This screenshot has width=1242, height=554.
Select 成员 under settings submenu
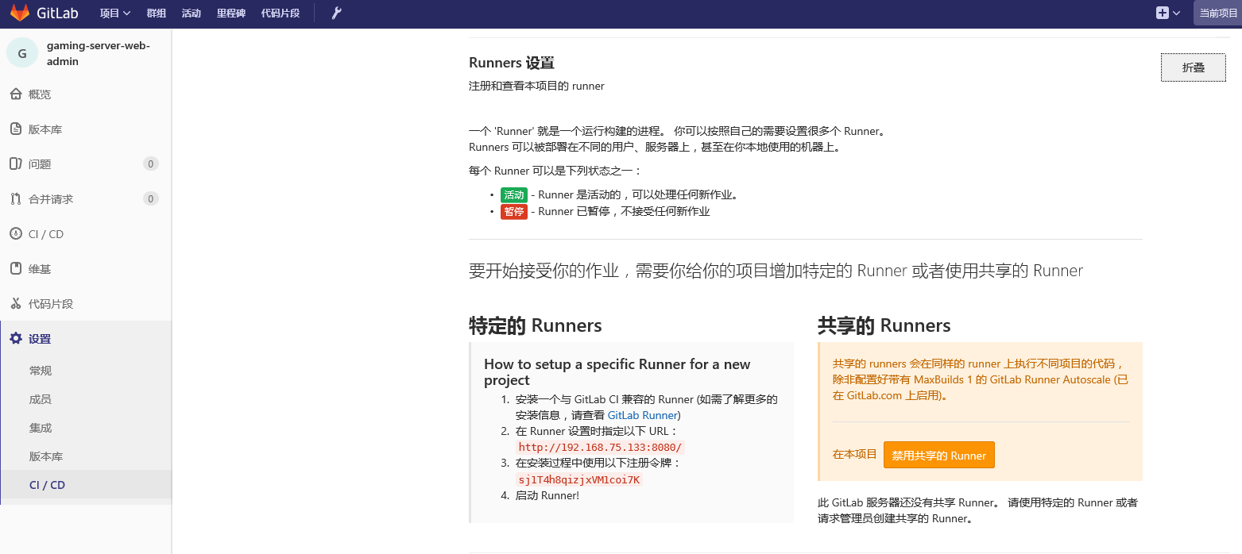[x=41, y=399]
